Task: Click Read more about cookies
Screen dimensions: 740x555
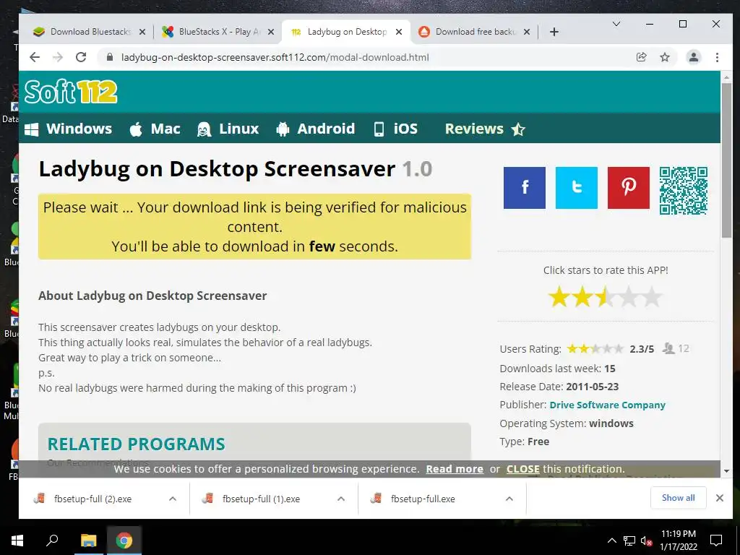Action: [x=455, y=469]
